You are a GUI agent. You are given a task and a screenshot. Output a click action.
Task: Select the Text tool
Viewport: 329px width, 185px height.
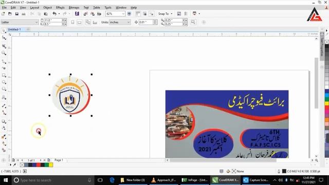pos(4,97)
